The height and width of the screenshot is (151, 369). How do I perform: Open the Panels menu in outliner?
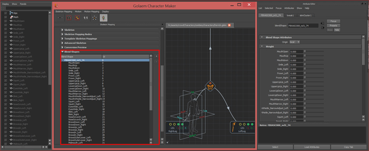point(23,4)
